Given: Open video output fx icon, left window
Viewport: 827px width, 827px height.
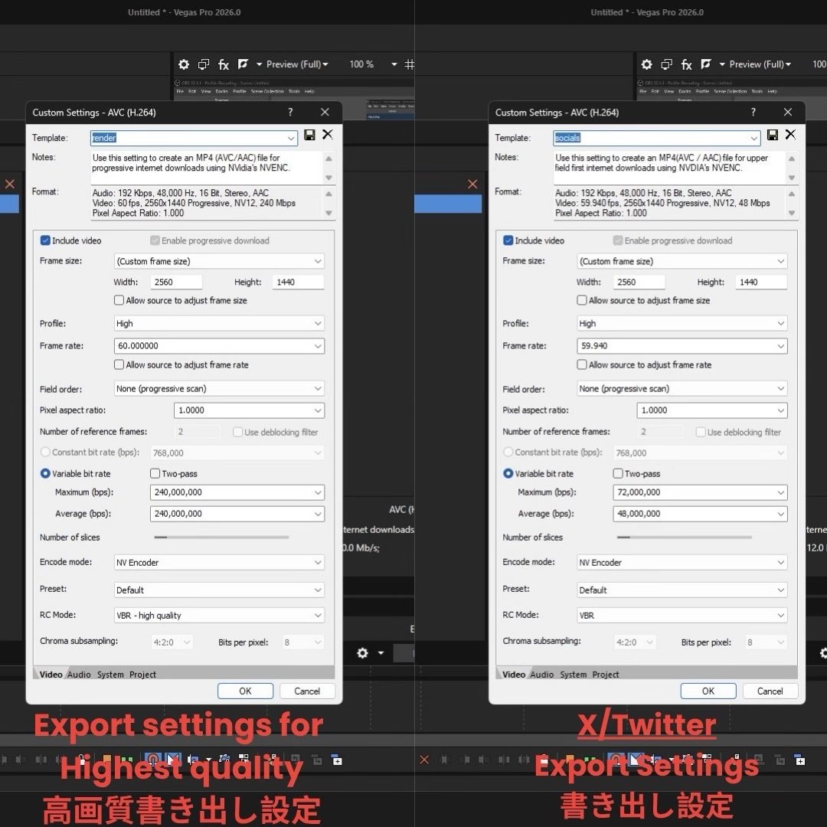Looking at the screenshot, I should click(x=224, y=64).
